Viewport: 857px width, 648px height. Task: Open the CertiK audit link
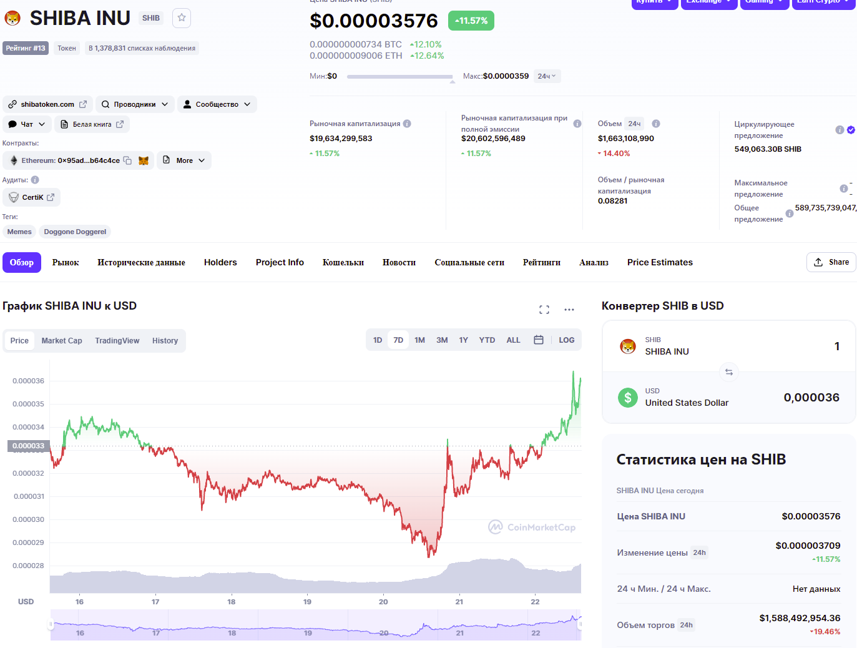(32, 197)
